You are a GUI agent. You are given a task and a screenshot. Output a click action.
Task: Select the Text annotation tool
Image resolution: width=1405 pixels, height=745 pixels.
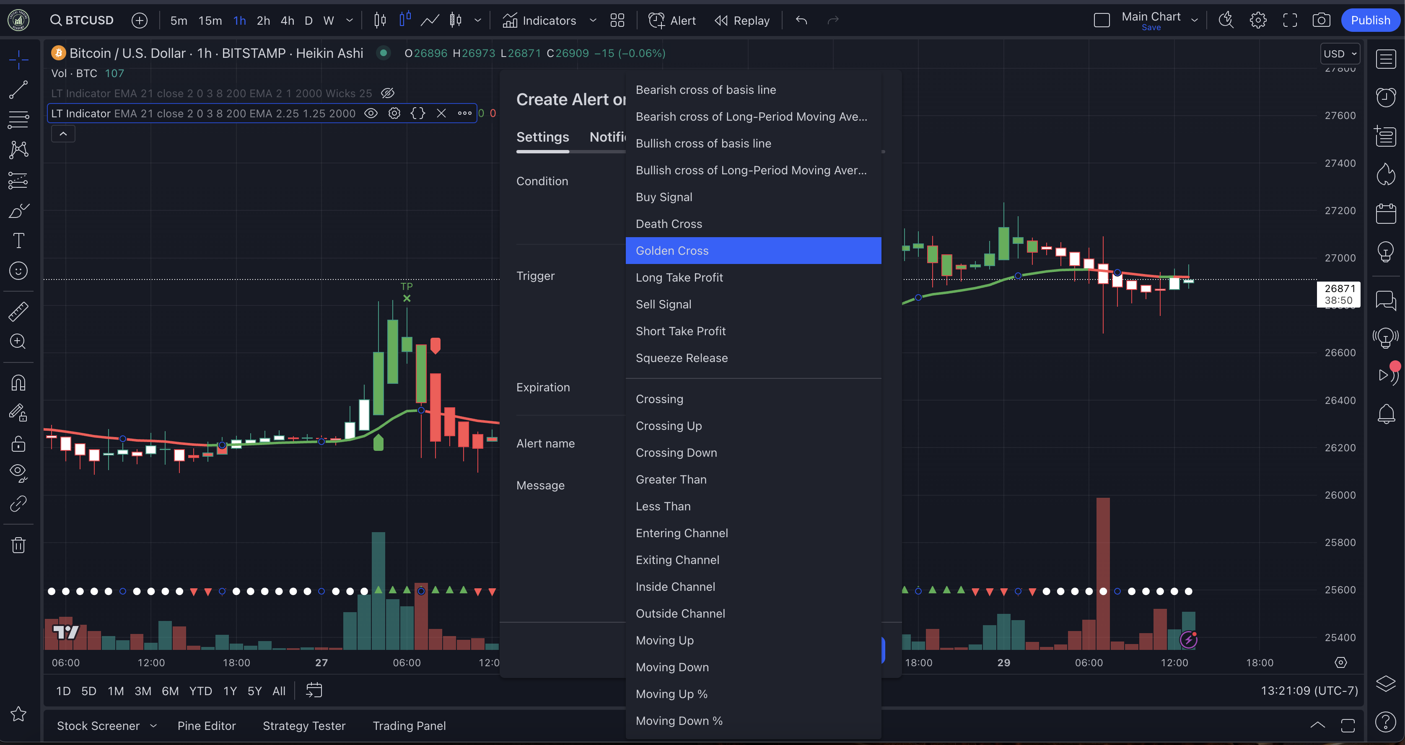click(x=18, y=241)
